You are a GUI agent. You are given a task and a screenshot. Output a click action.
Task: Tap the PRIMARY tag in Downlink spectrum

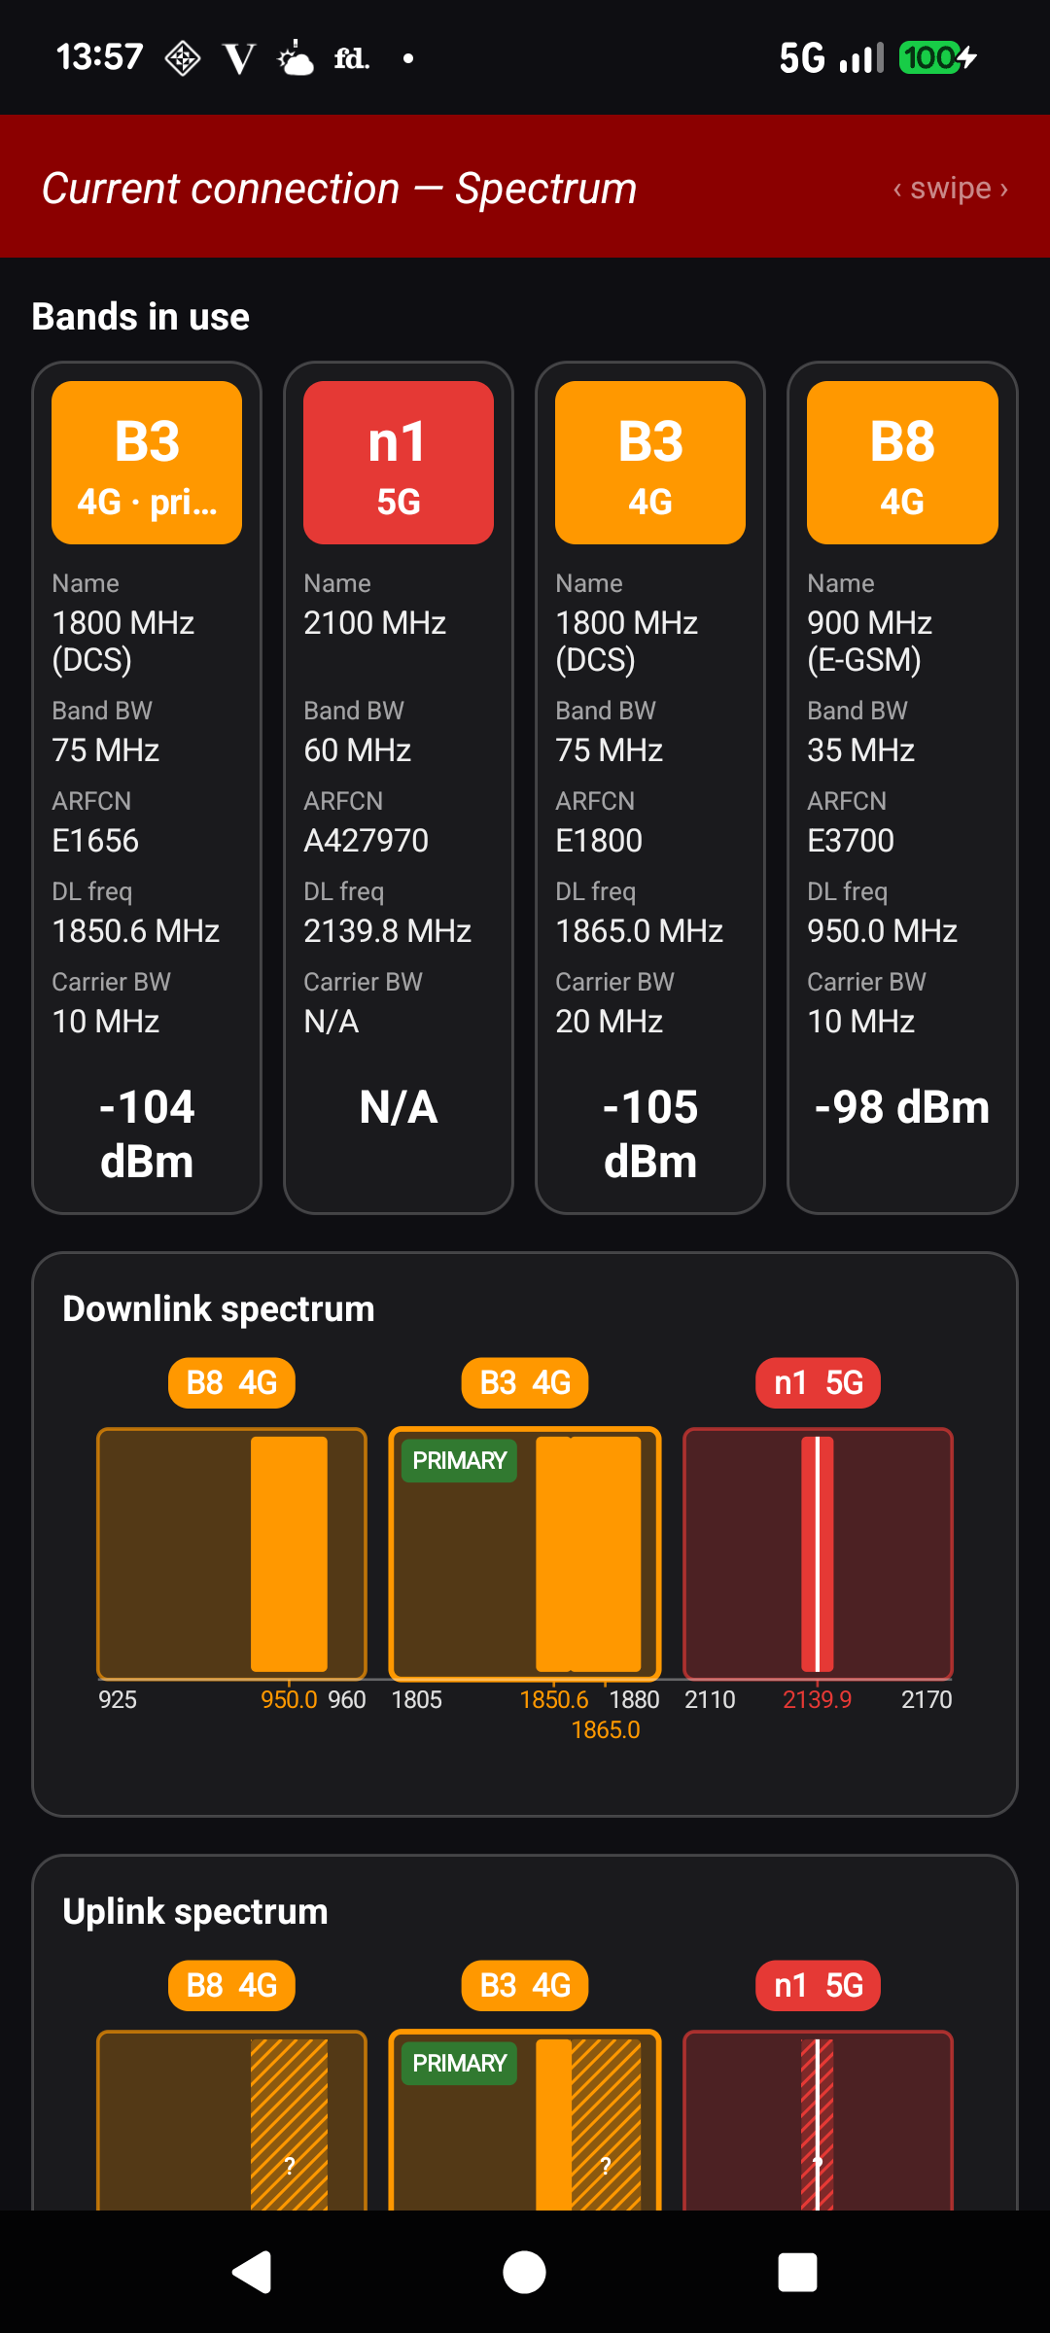tap(460, 1461)
